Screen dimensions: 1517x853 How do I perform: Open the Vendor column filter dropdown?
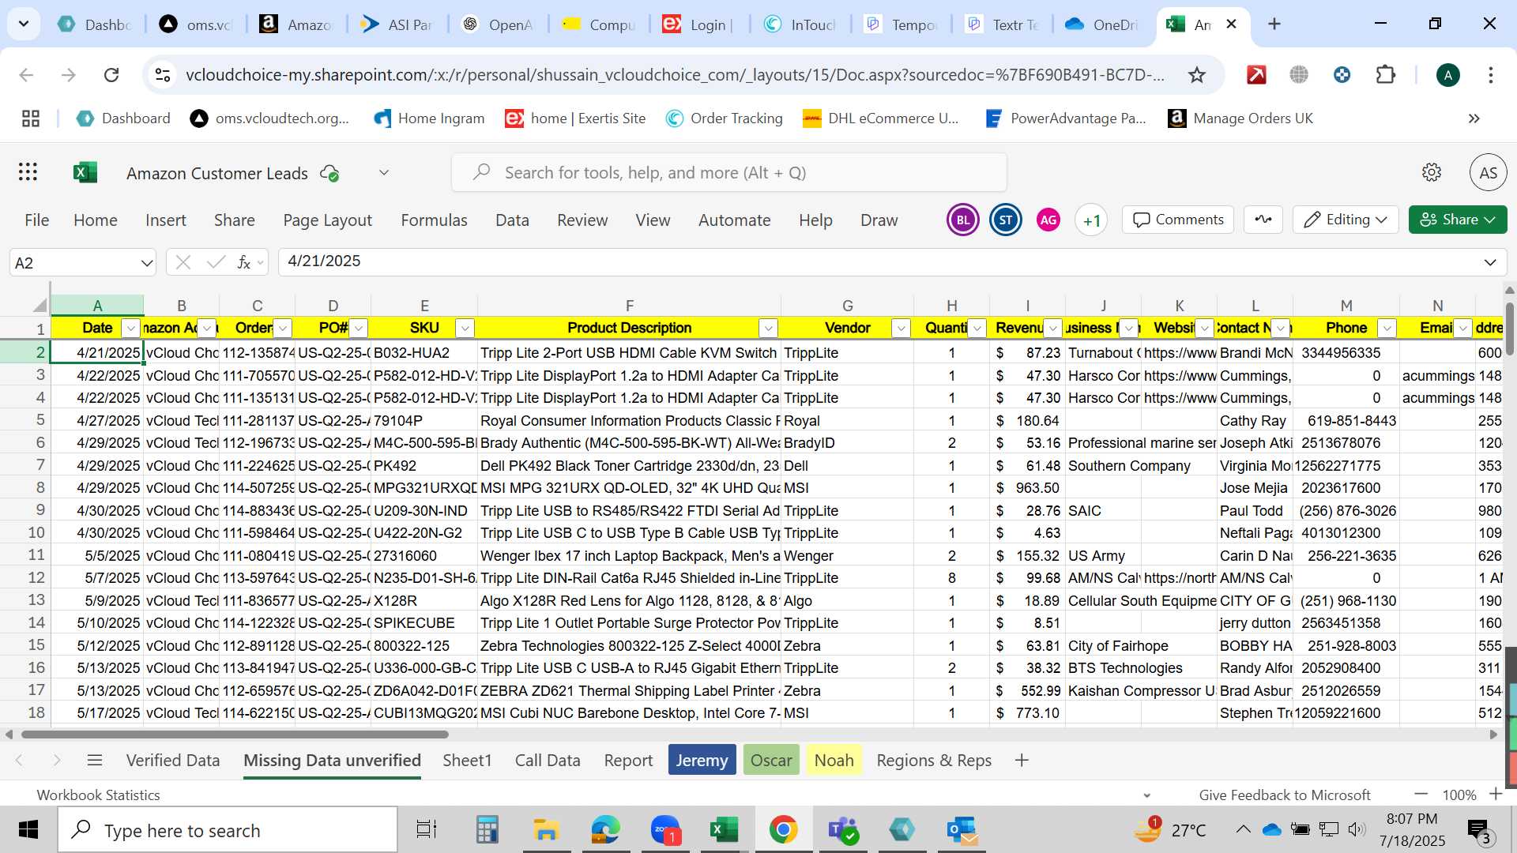(x=901, y=329)
